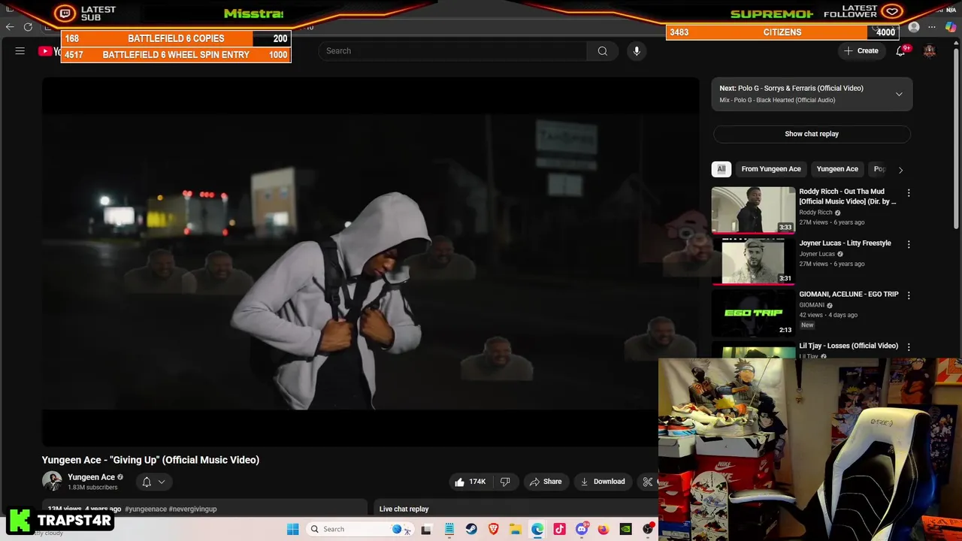Open NVIDIA app from the taskbar
The width and height of the screenshot is (962, 541).
pos(625,529)
